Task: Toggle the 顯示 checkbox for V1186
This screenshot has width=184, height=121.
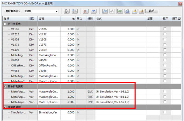Action: (x=165, y=29)
